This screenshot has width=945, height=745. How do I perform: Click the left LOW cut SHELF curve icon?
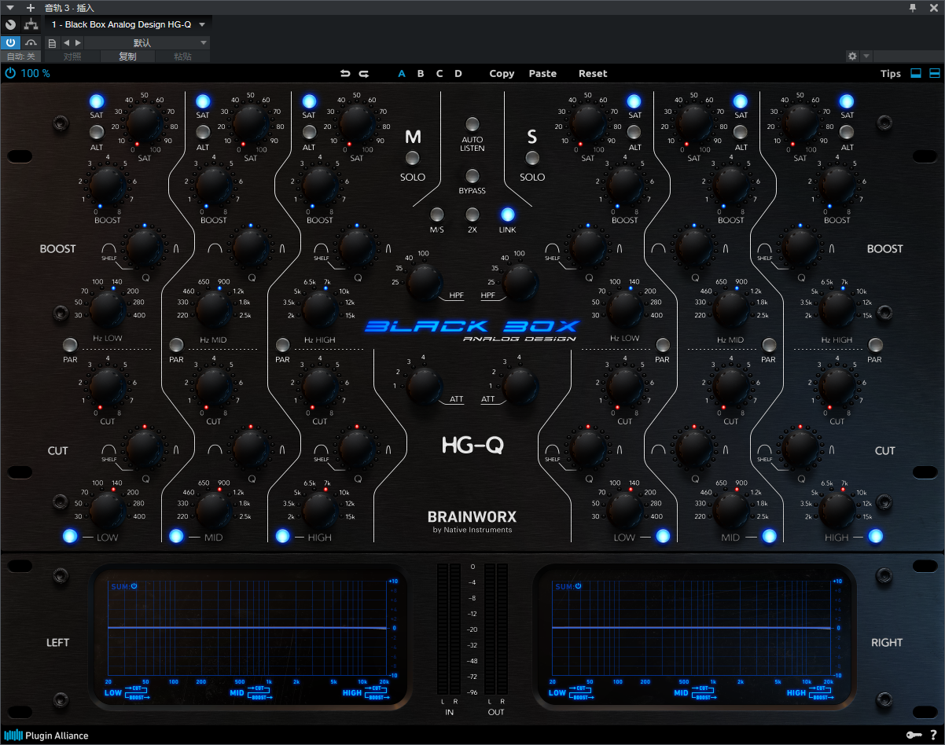click(x=108, y=450)
